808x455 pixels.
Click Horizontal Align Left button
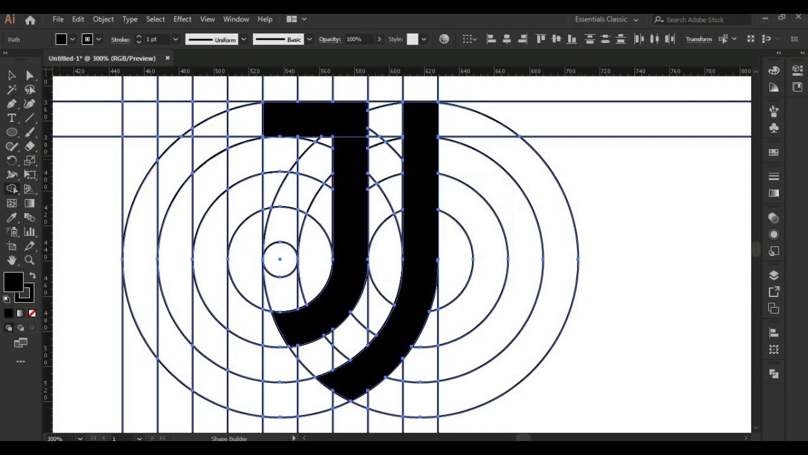tap(491, 39)
